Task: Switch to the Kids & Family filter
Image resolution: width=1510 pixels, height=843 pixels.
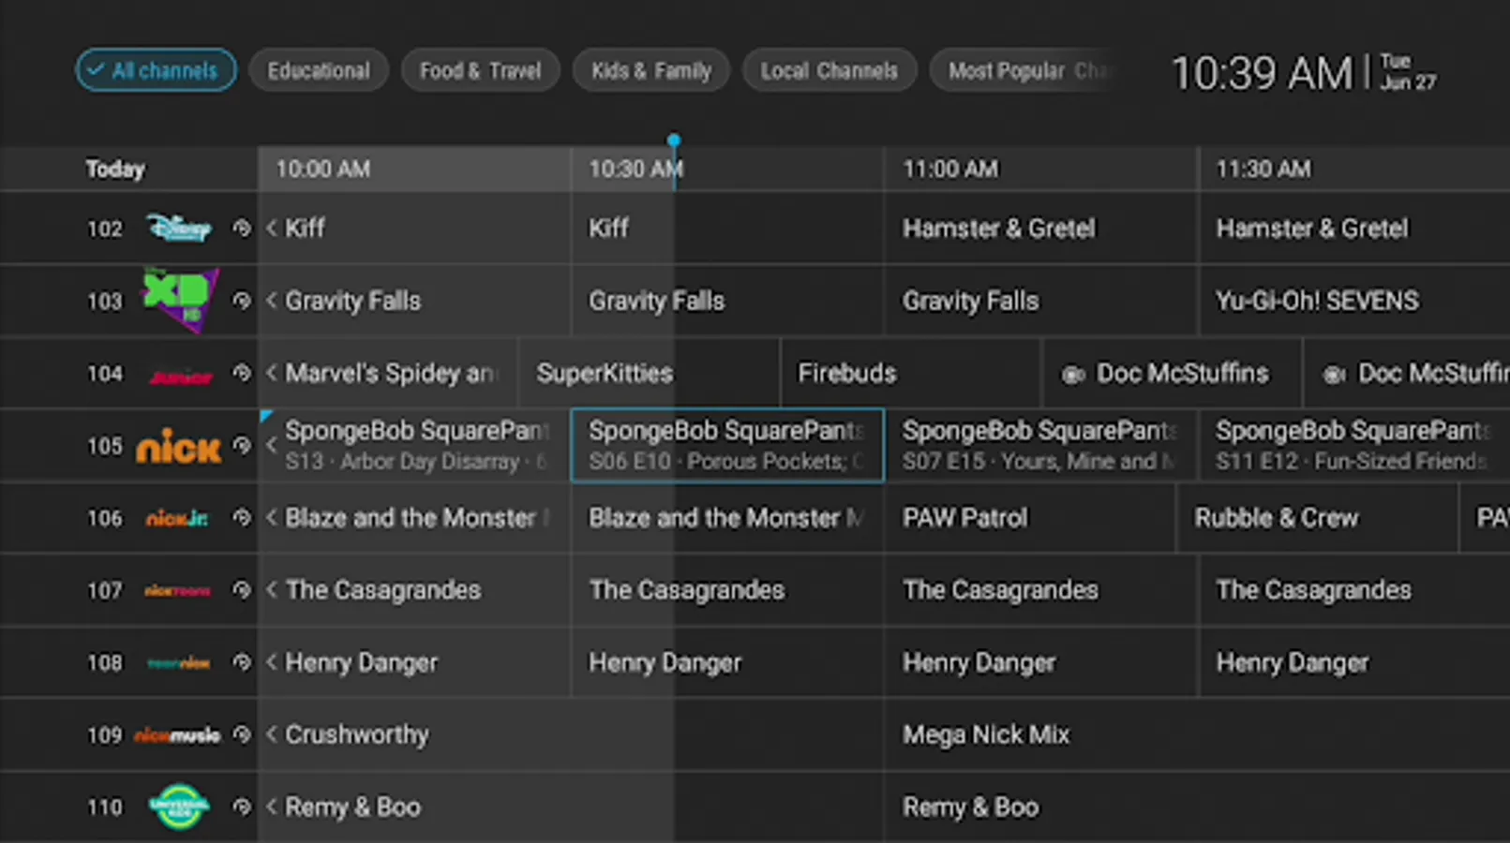Action: click(651, 70)
